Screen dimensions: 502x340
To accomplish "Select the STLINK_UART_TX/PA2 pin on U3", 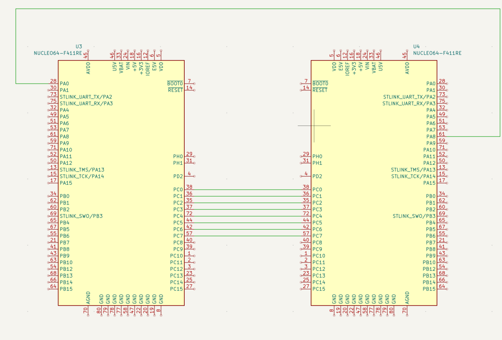I will tap(85, 97).
